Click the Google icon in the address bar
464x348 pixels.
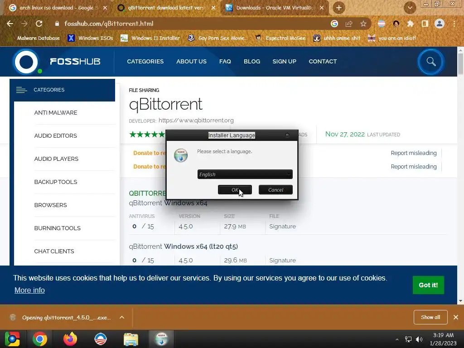point(334,24)
